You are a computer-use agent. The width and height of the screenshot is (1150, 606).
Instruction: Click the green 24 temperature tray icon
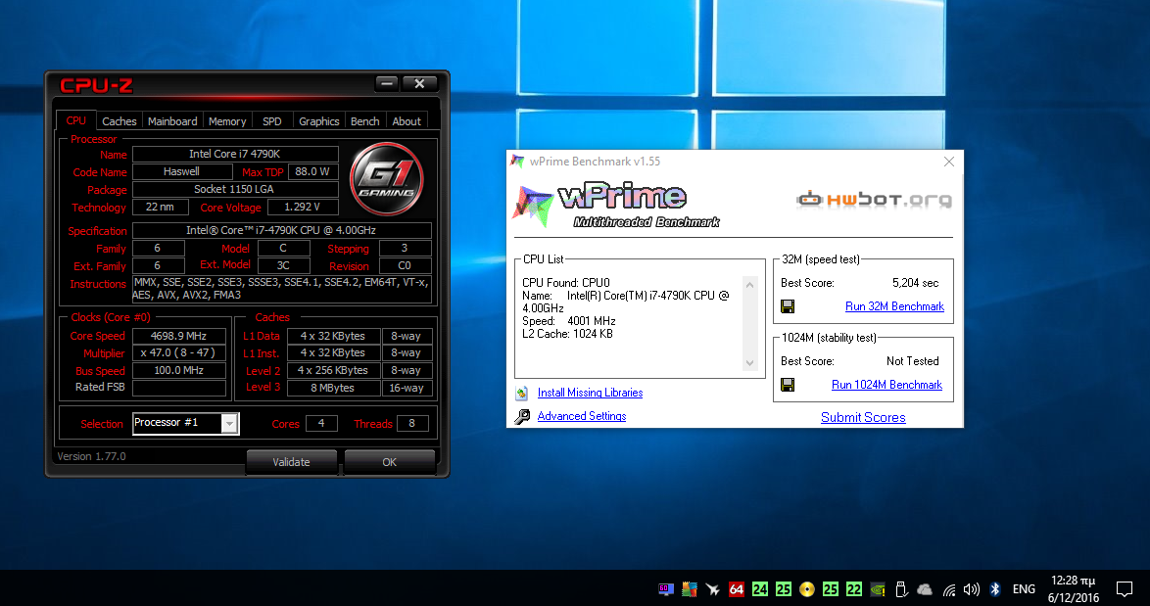tap(760, 589)
